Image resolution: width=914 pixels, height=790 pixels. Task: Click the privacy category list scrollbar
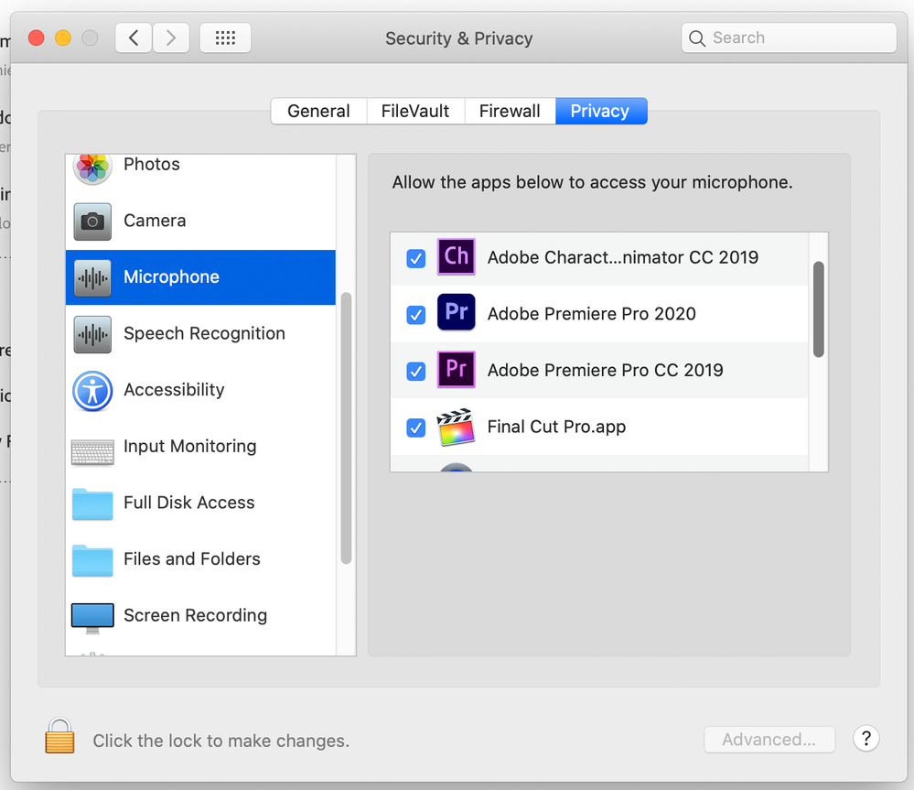[346, 427]
